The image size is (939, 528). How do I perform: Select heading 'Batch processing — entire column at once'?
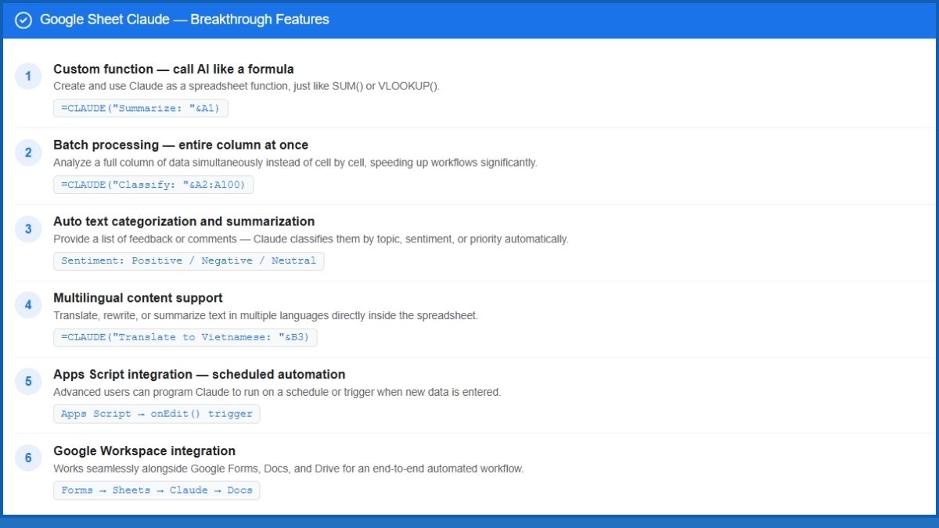point(181,145)
